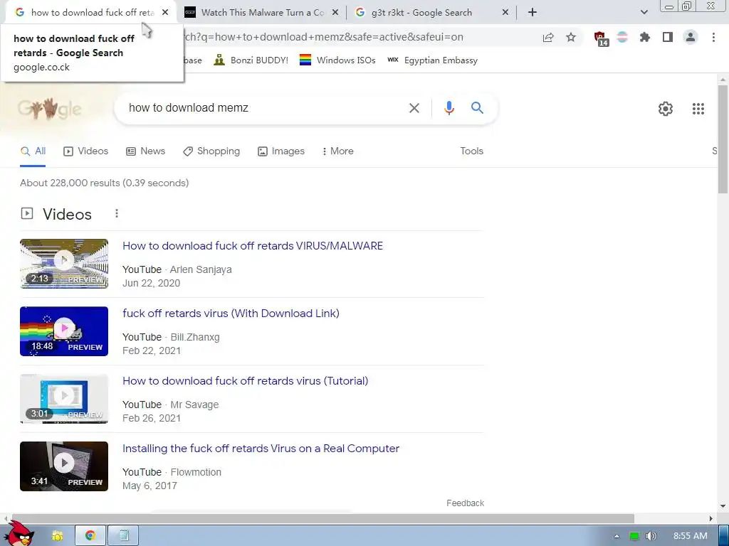
Task: Select the All results tab
Action: point(33,151)
